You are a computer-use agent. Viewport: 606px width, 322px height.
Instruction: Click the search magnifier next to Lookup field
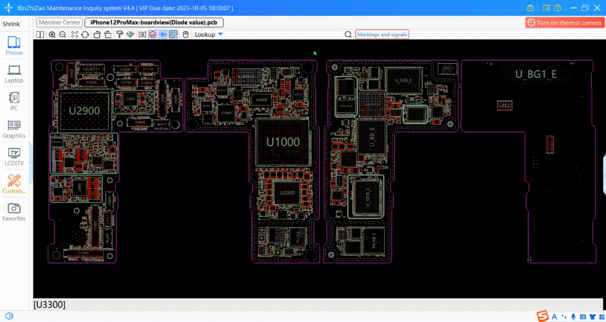348,34
